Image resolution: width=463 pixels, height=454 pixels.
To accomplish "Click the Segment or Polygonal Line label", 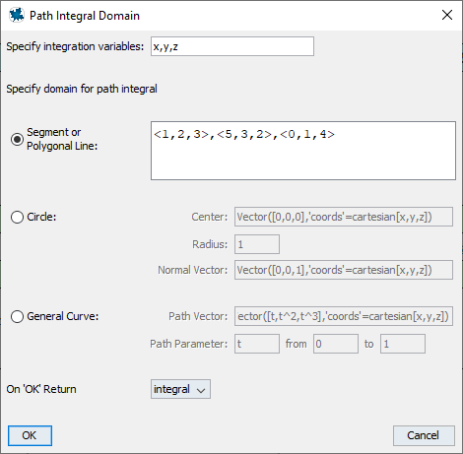I will pyautogui.click(x=62, y=139).
